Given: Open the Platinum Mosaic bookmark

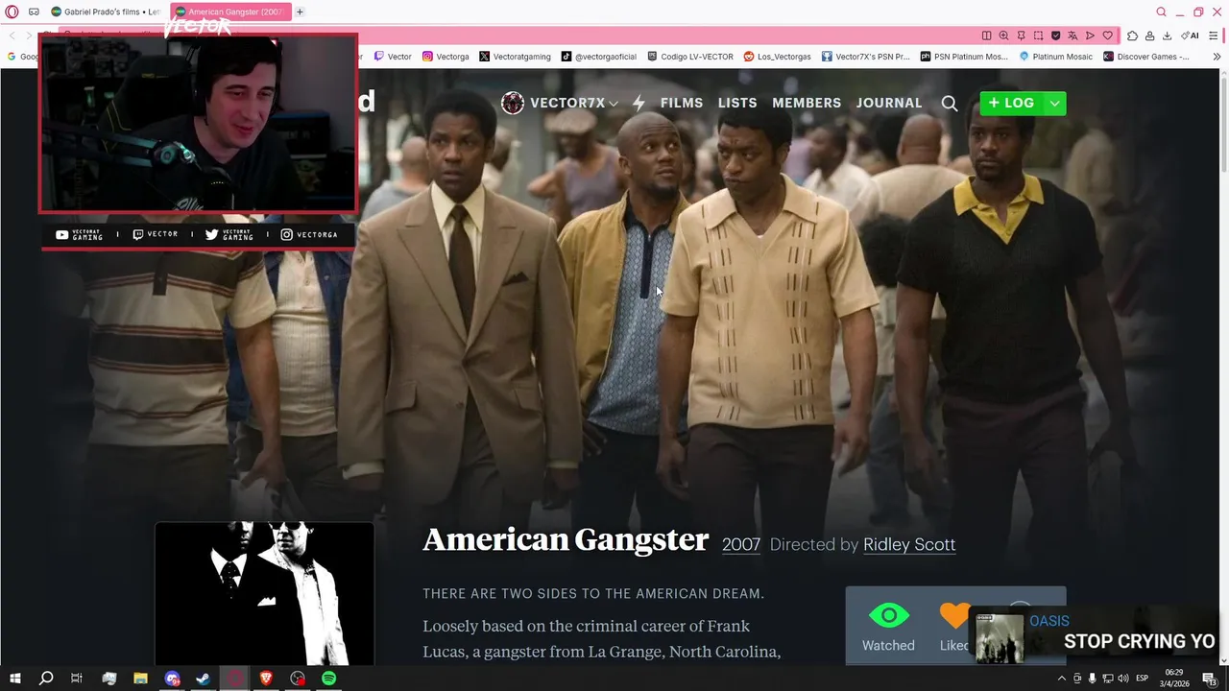Looking at the screenshot, I should (1055, 57).
